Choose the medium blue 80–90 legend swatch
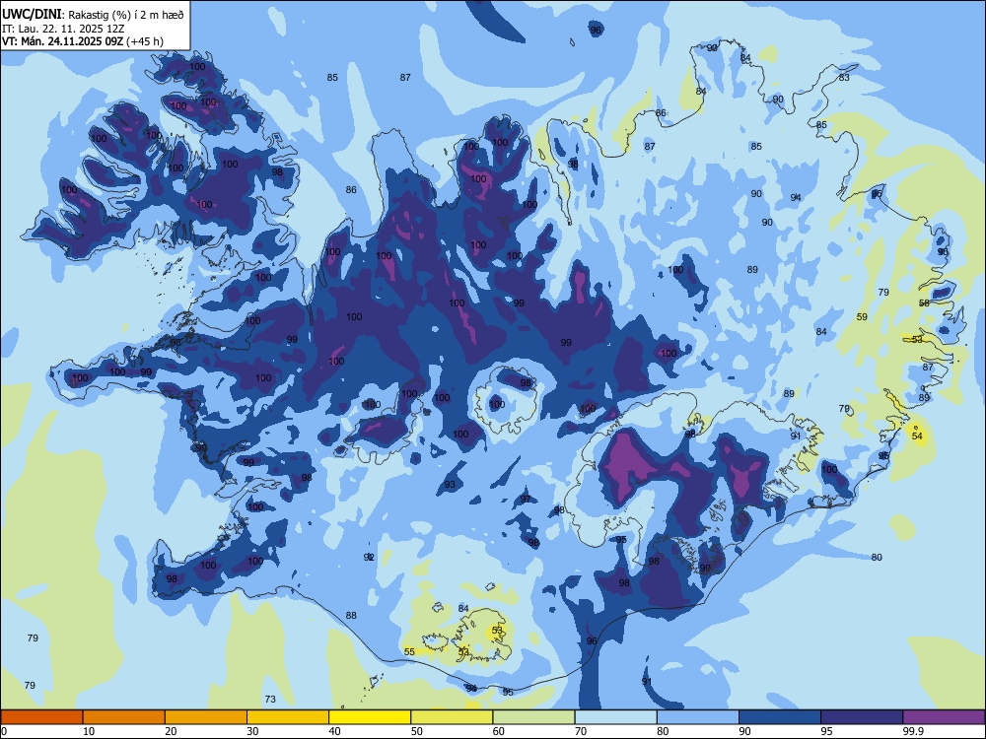 pyautogui.click(x=698, y=717)
